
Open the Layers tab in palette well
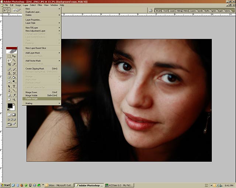tap(193, 11)
